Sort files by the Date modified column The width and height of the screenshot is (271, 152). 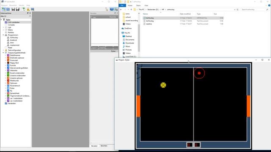185,14
